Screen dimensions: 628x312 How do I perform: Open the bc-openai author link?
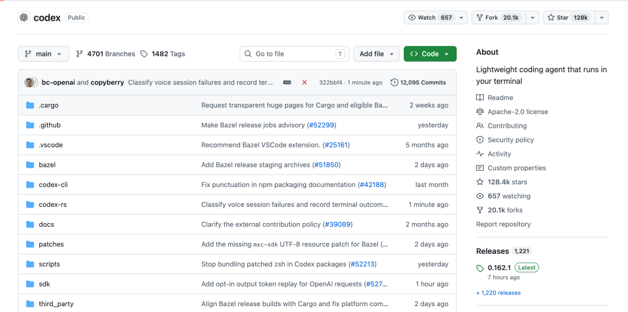point(58,83)
